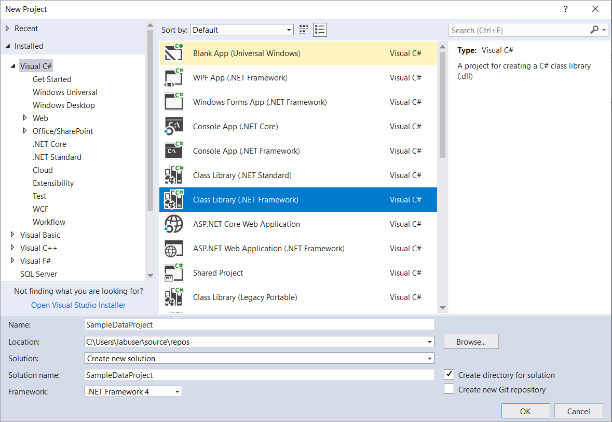This screenshot has height=422, width=612.
Task: Click the Browse... button
Action: tap(471, 342)
